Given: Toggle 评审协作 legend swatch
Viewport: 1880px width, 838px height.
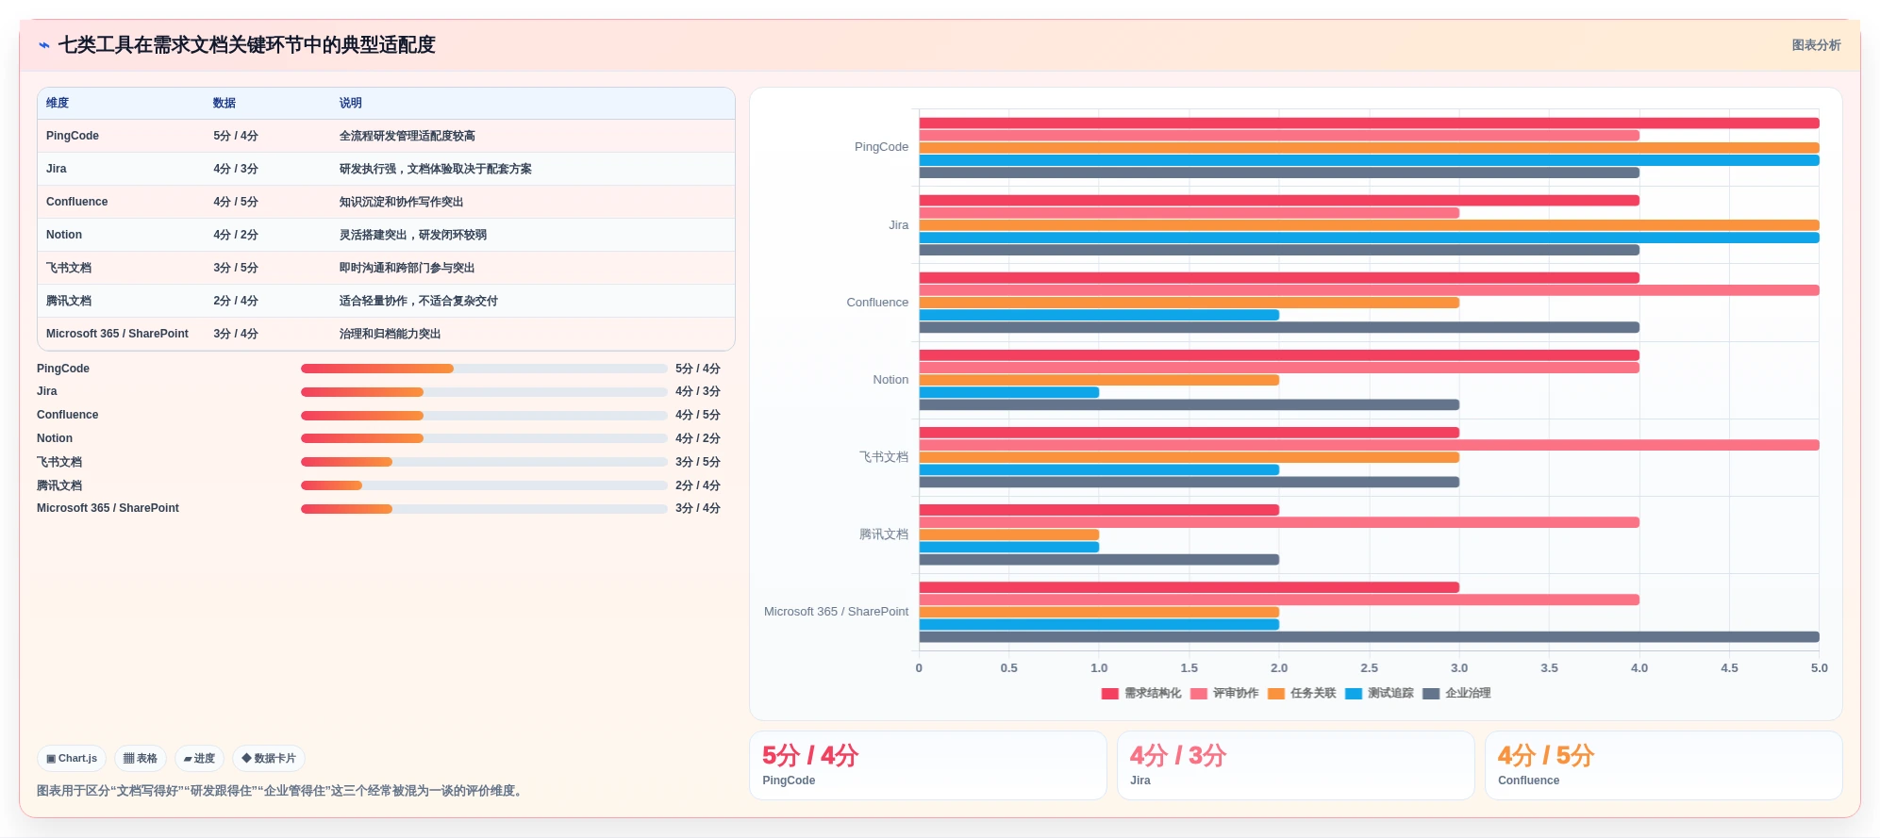Looking at the screenshot, I should click(1199, 694).
